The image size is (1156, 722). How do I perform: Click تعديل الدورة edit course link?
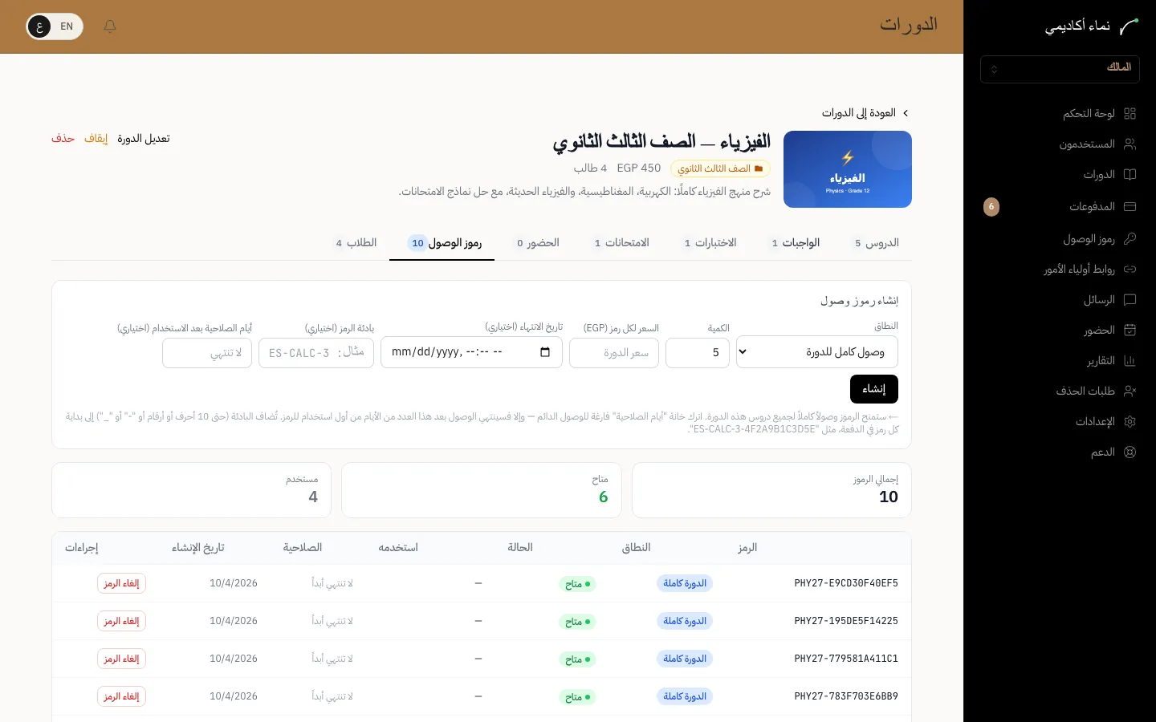(144, 139)
